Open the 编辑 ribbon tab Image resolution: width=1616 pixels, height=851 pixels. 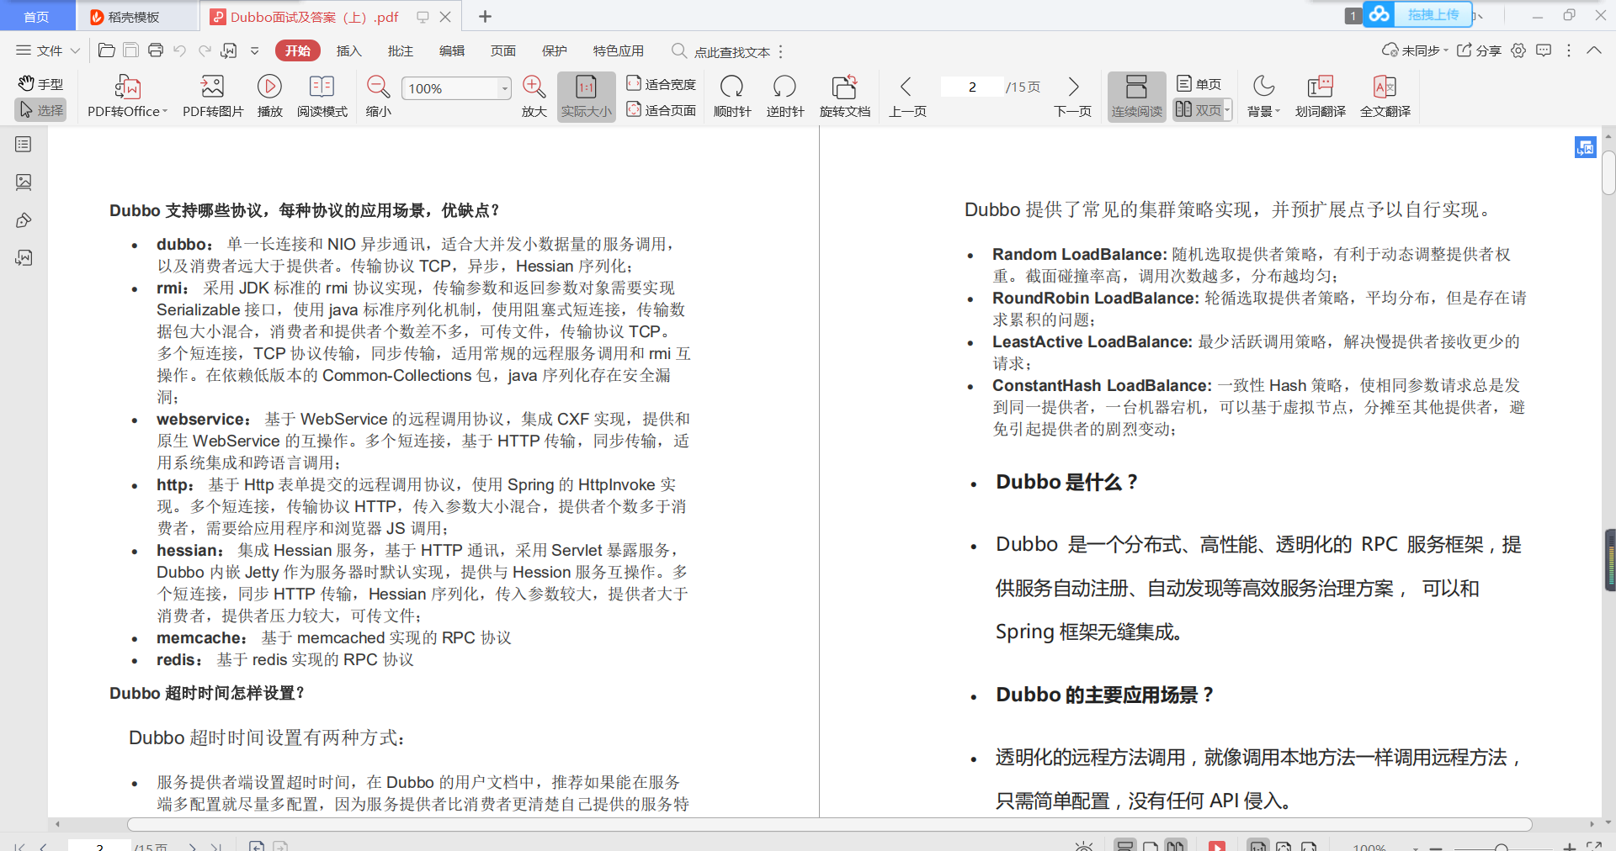452,50
